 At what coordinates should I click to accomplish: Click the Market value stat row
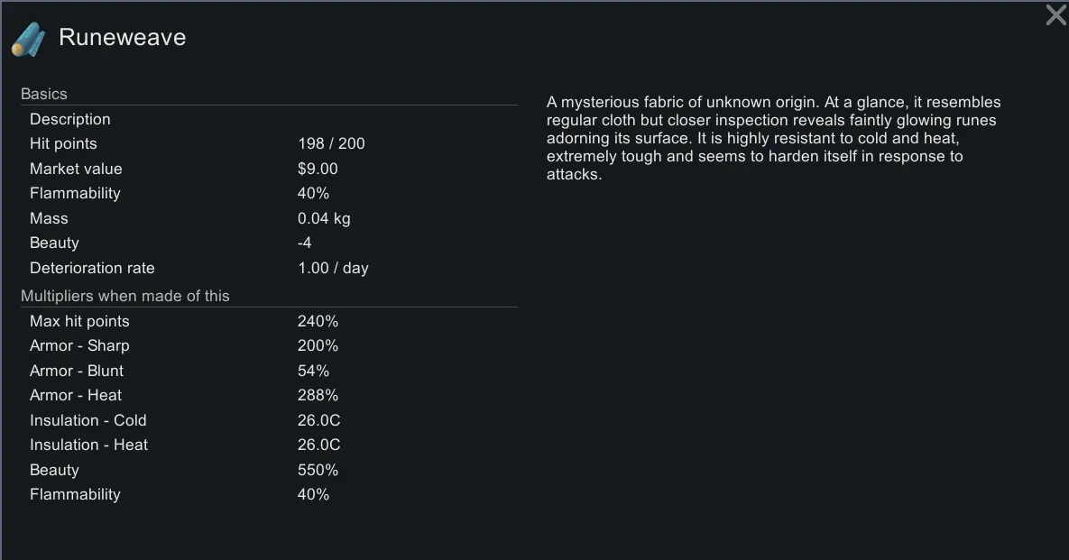tap(76, 169)
